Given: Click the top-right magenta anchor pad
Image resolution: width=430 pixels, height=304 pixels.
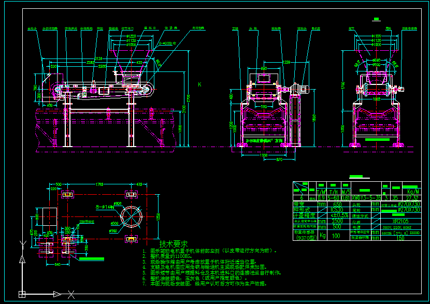Looking at the screenshot, I should 132,194.
